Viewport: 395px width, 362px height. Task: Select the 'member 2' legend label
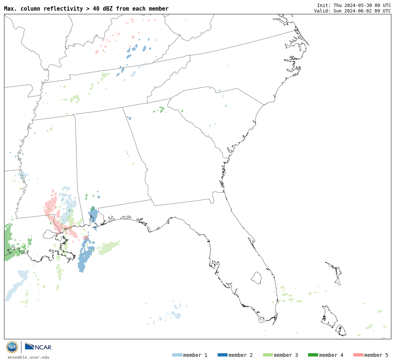[x=241, y=355]
